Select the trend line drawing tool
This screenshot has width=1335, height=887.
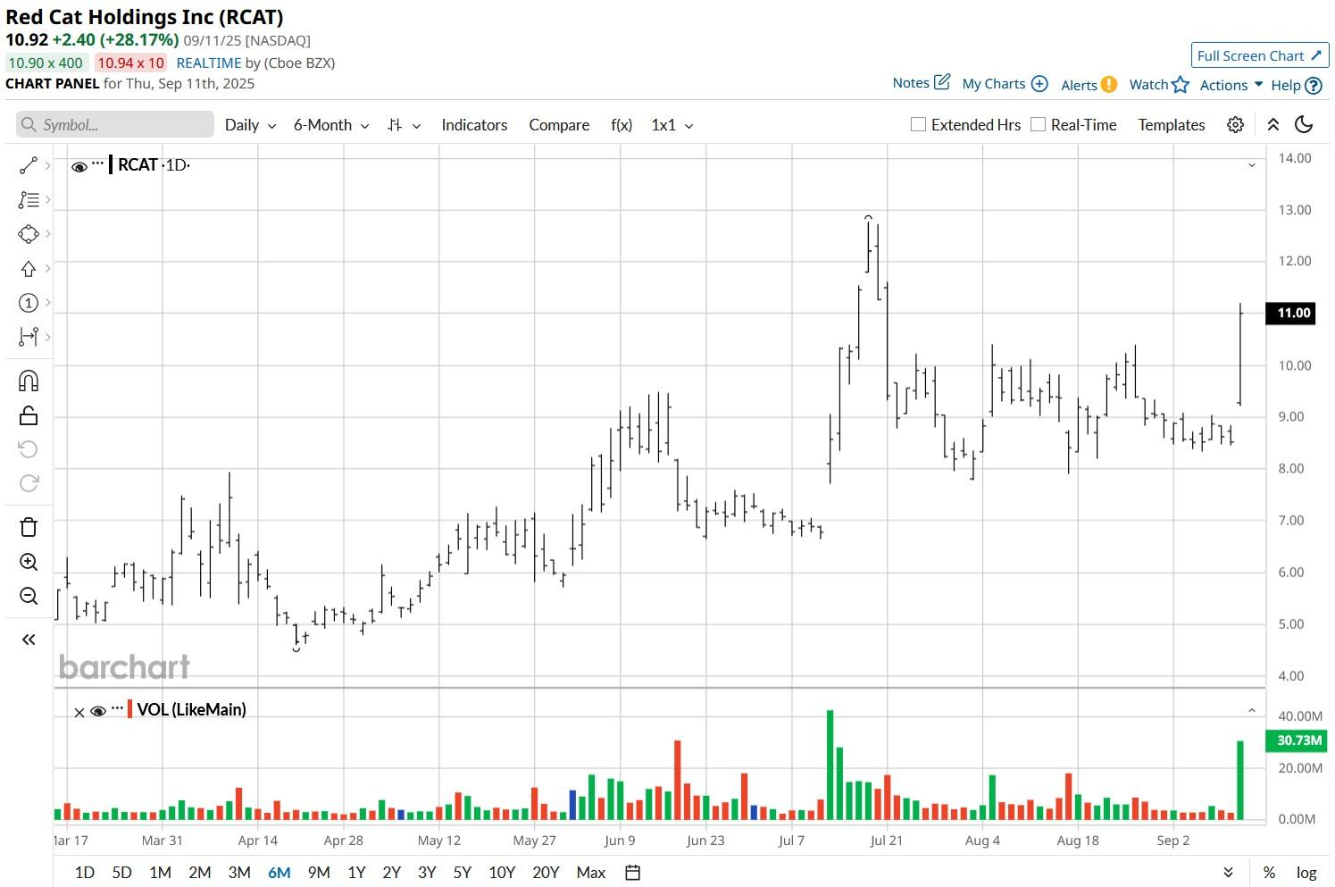[x=29, y=165]
